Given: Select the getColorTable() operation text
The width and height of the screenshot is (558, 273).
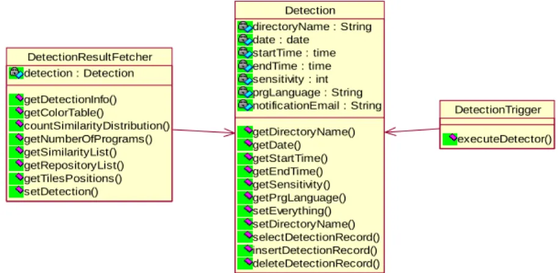Looking at the screenshot, I should point(64,113).
